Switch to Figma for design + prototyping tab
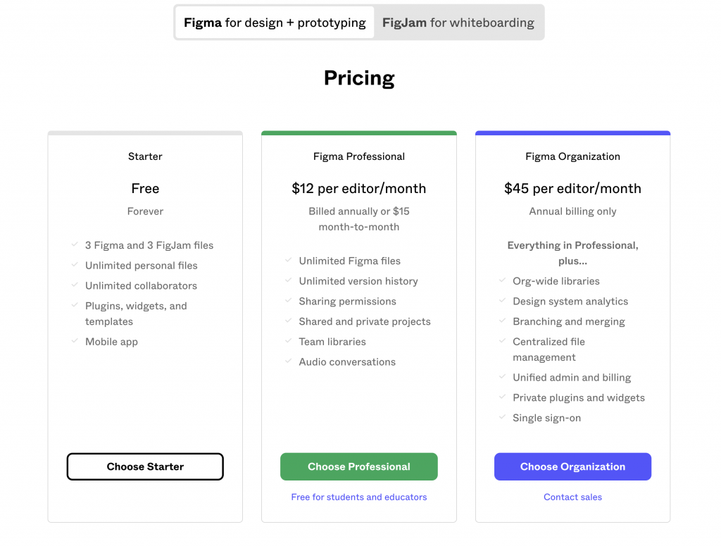Screen dimensions: 721x546 coord(275,23)
